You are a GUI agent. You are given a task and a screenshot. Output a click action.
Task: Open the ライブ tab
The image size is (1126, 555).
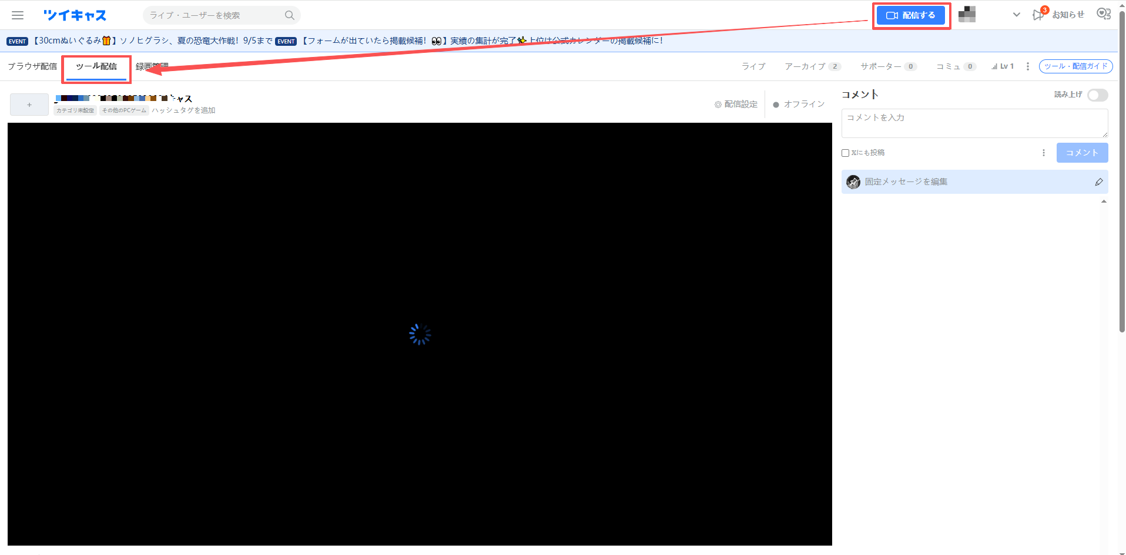pos(753,66)
